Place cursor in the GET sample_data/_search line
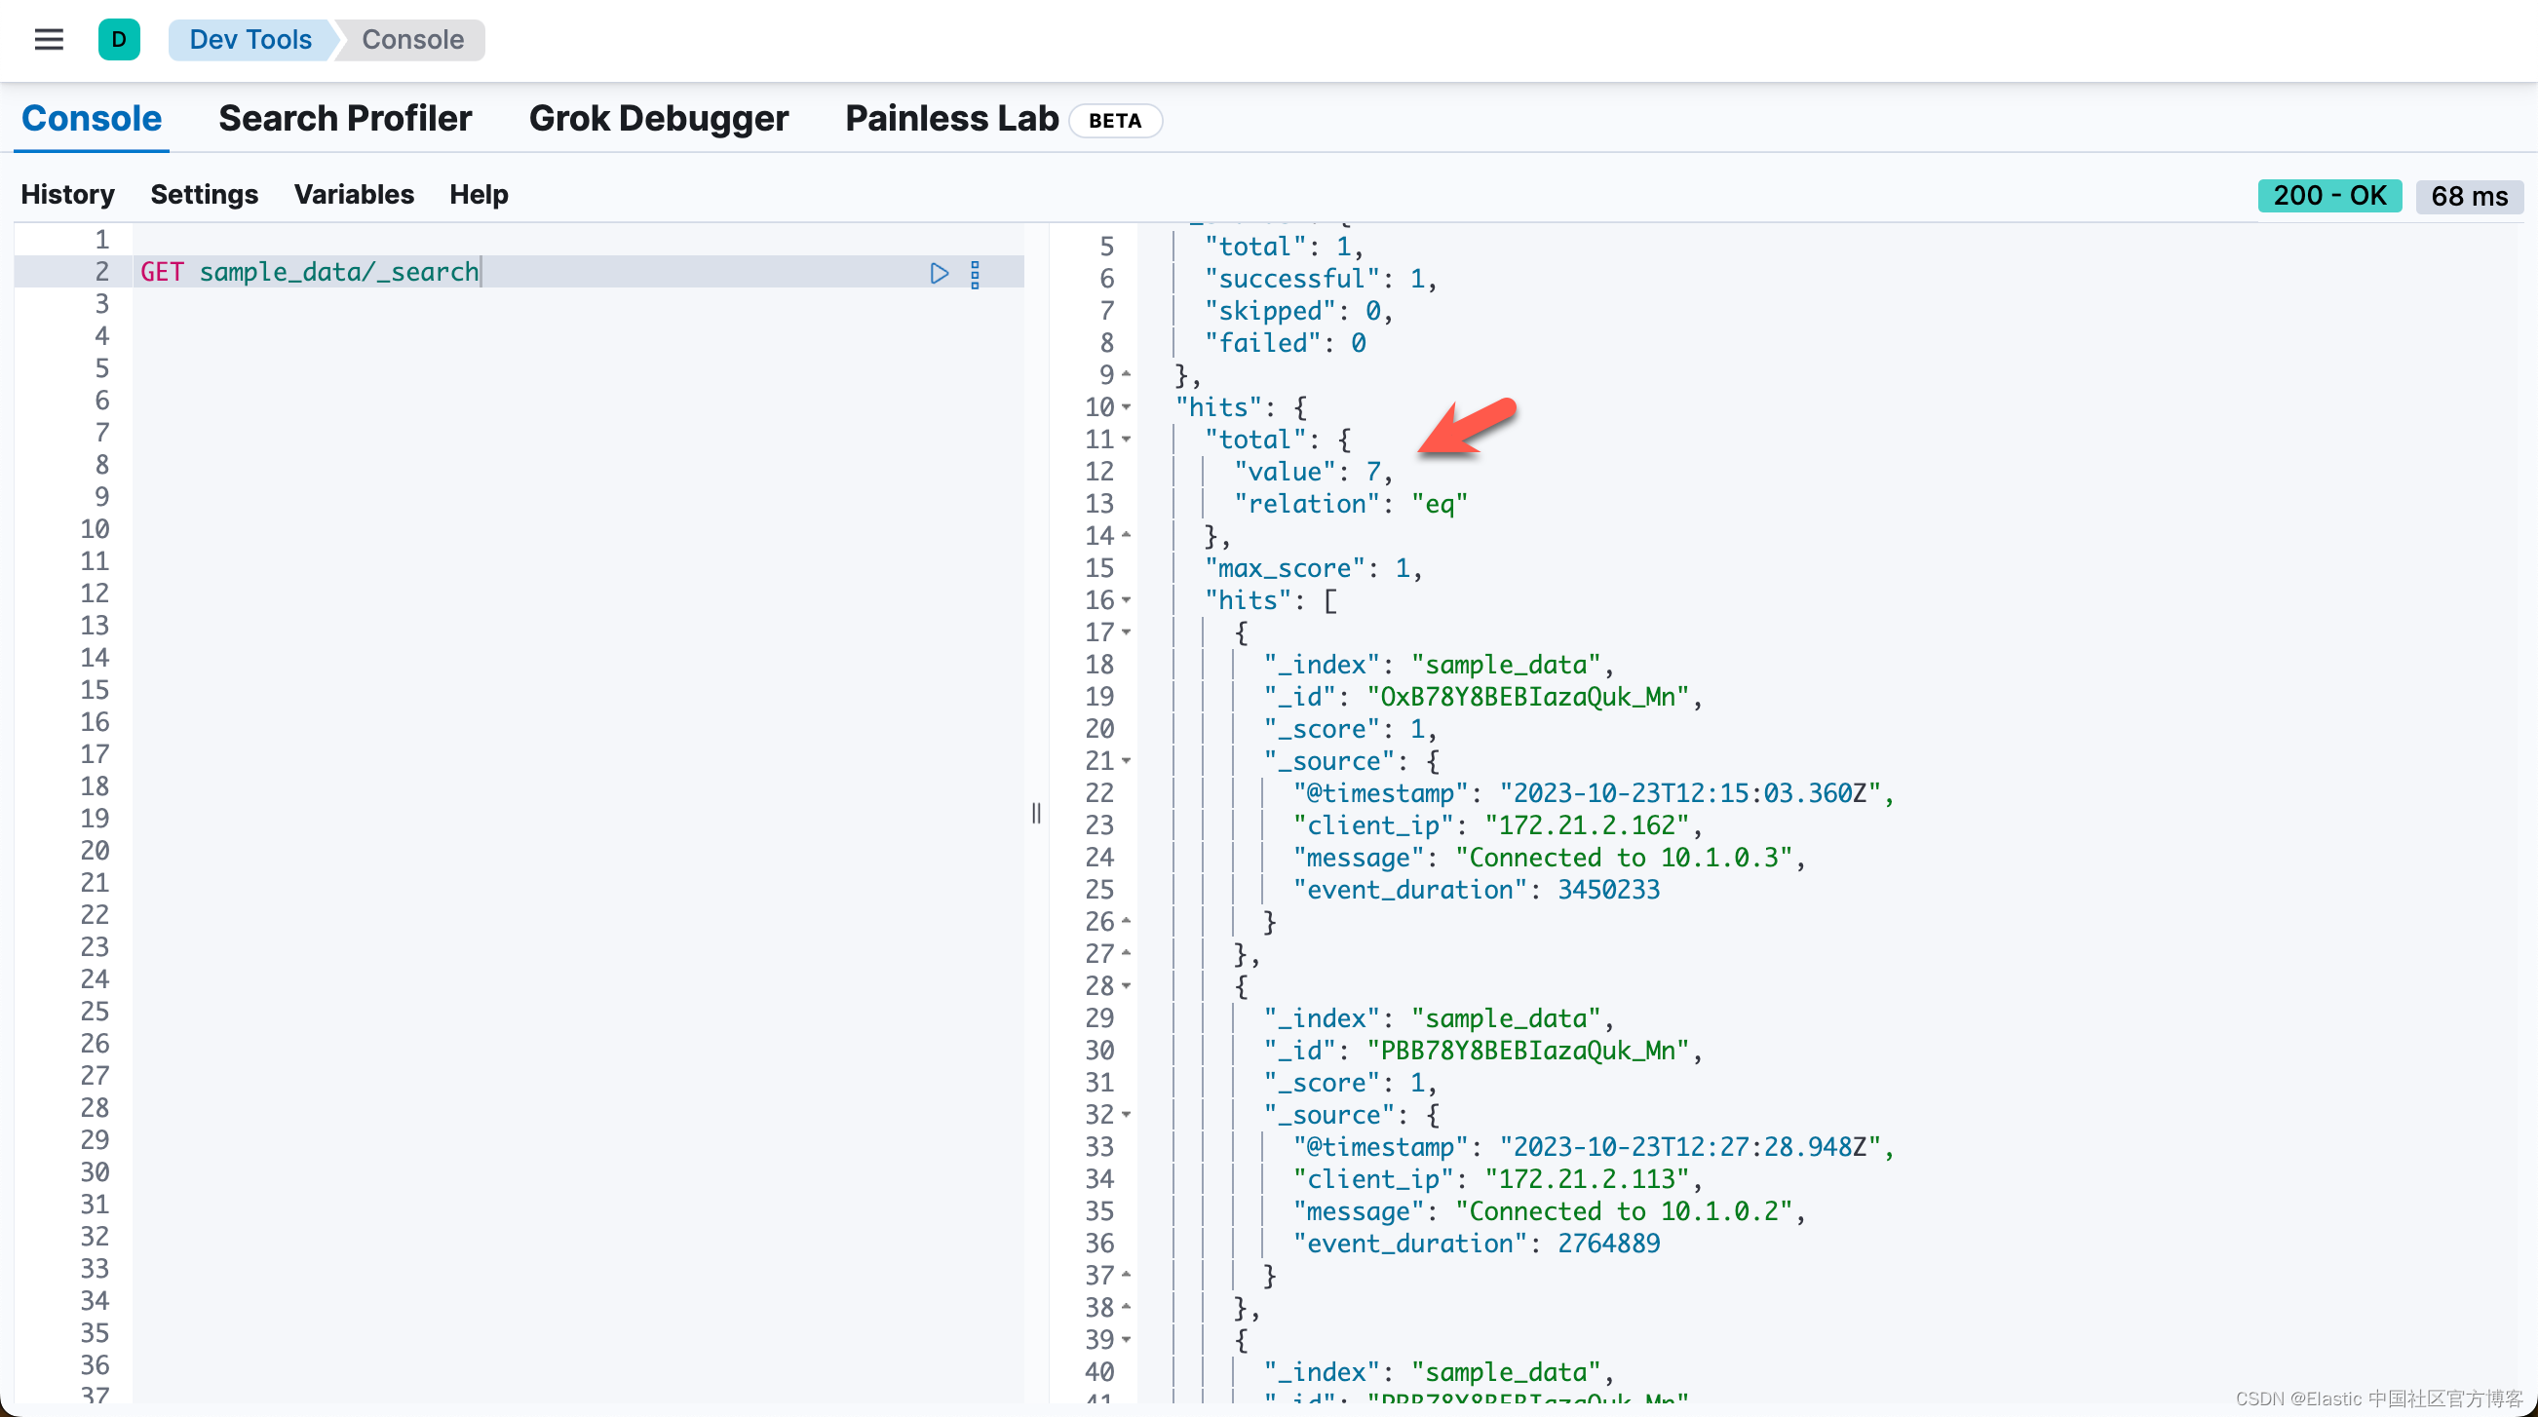The image size is (2538, 1417). coord(339,272)
